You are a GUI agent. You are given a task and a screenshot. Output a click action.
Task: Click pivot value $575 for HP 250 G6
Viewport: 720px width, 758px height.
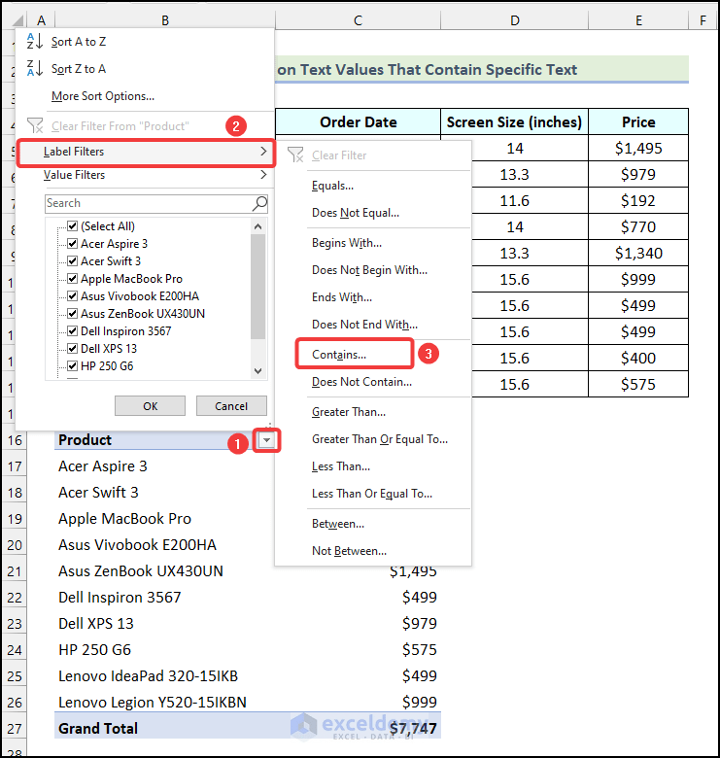pyautogui.click(x=359, y=650)
